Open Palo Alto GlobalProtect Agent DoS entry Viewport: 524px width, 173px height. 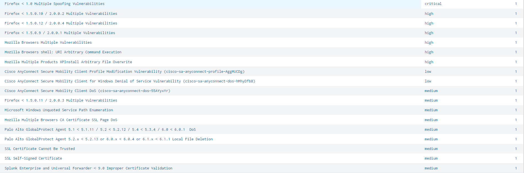coord(100,129)
